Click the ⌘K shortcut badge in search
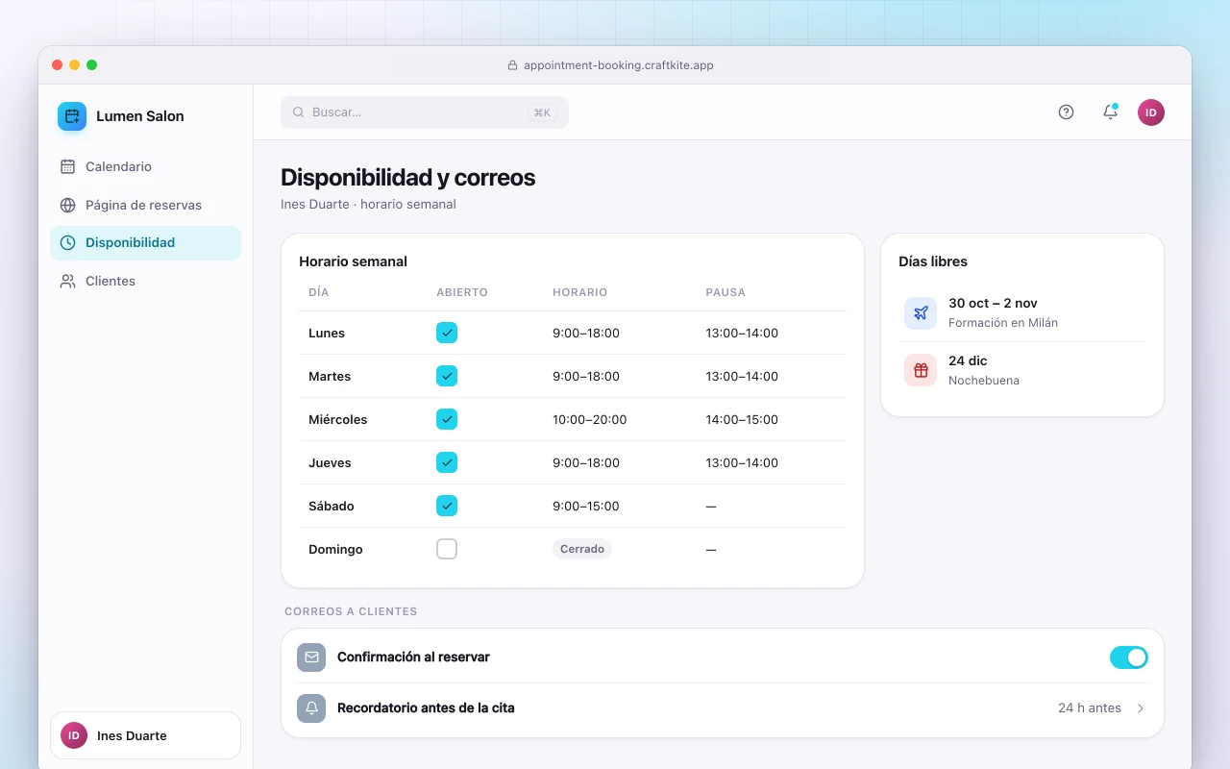This screenshot has height=769, width=1230. point(542,112)
